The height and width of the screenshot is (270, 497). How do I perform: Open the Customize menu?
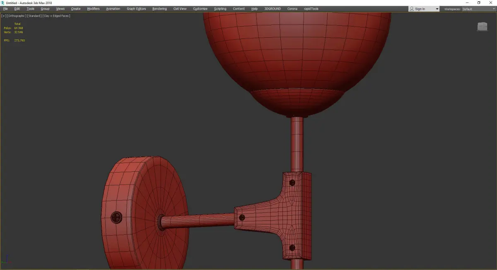click(200, 9)
